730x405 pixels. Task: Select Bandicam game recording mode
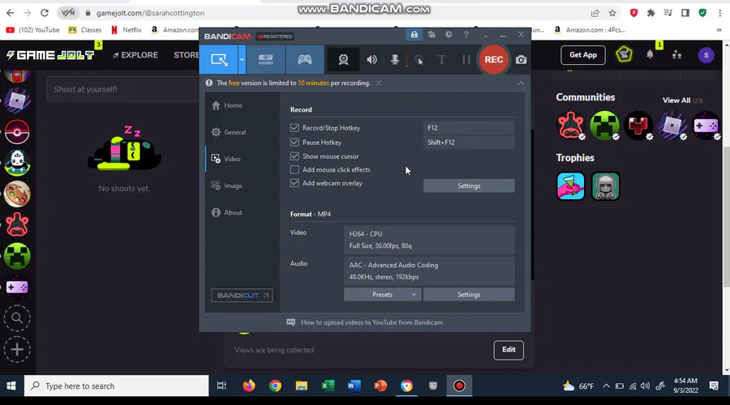(x=304, y=59)
